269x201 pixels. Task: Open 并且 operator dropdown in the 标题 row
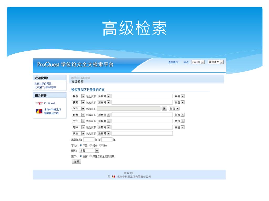tap(179, 96)
